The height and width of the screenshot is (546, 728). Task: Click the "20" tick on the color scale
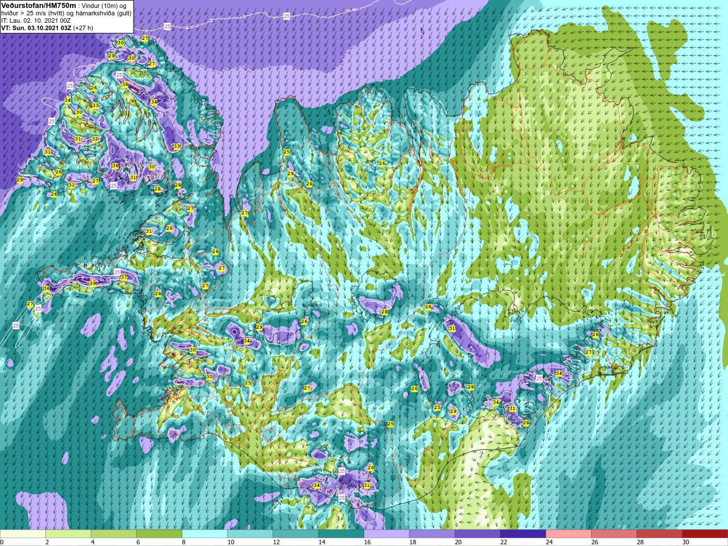point(459,543)
